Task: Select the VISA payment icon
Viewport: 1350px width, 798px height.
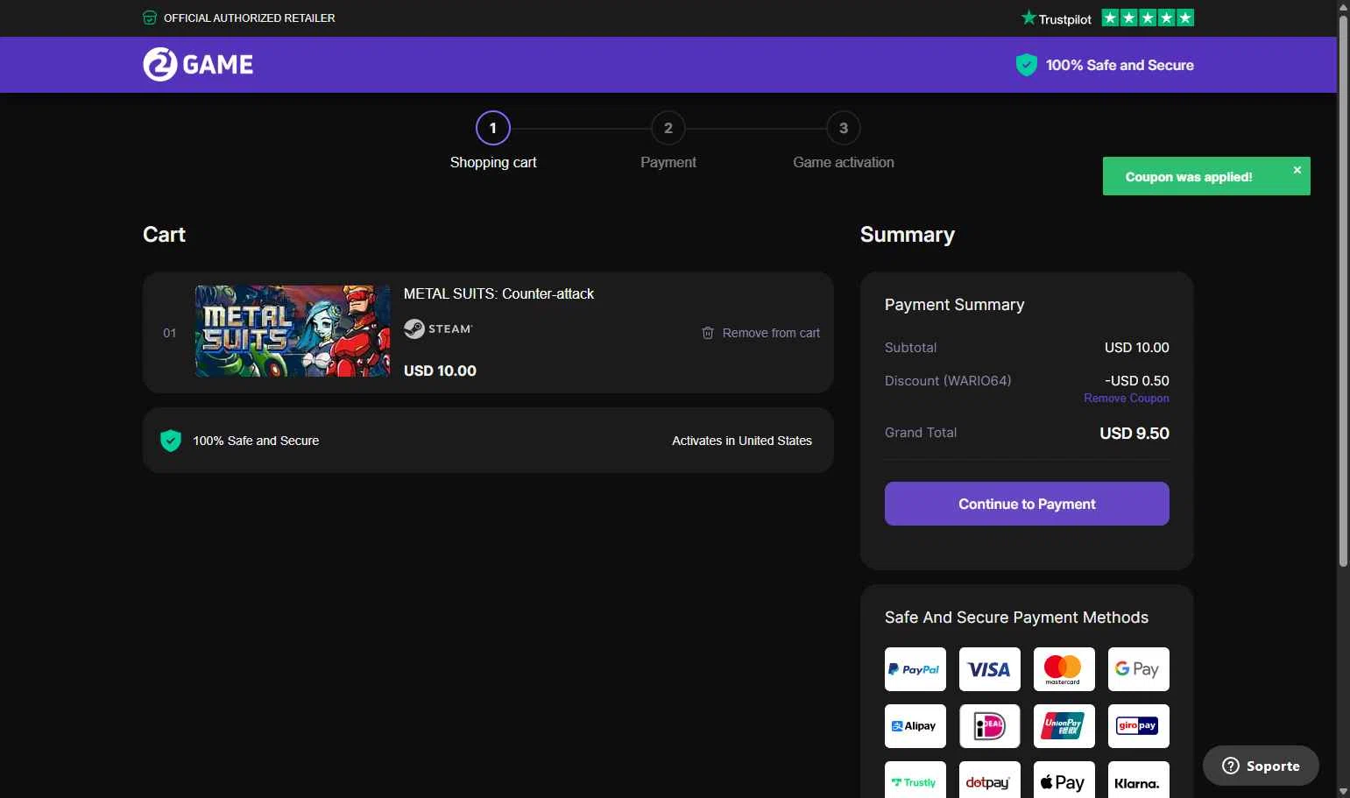Action: [x=990, y=669]
